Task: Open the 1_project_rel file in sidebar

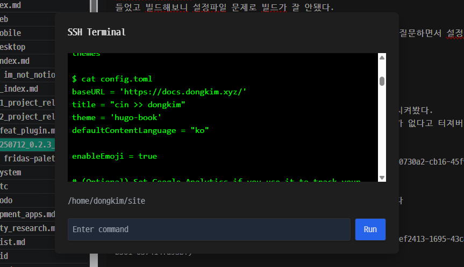Action: [27, 102]
